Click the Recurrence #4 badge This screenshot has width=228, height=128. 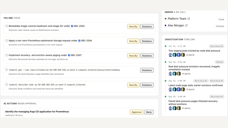pos(217,81)
